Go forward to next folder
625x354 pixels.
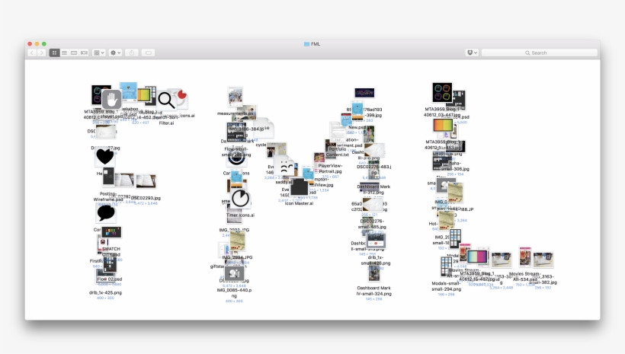click(x=41, y=53)
